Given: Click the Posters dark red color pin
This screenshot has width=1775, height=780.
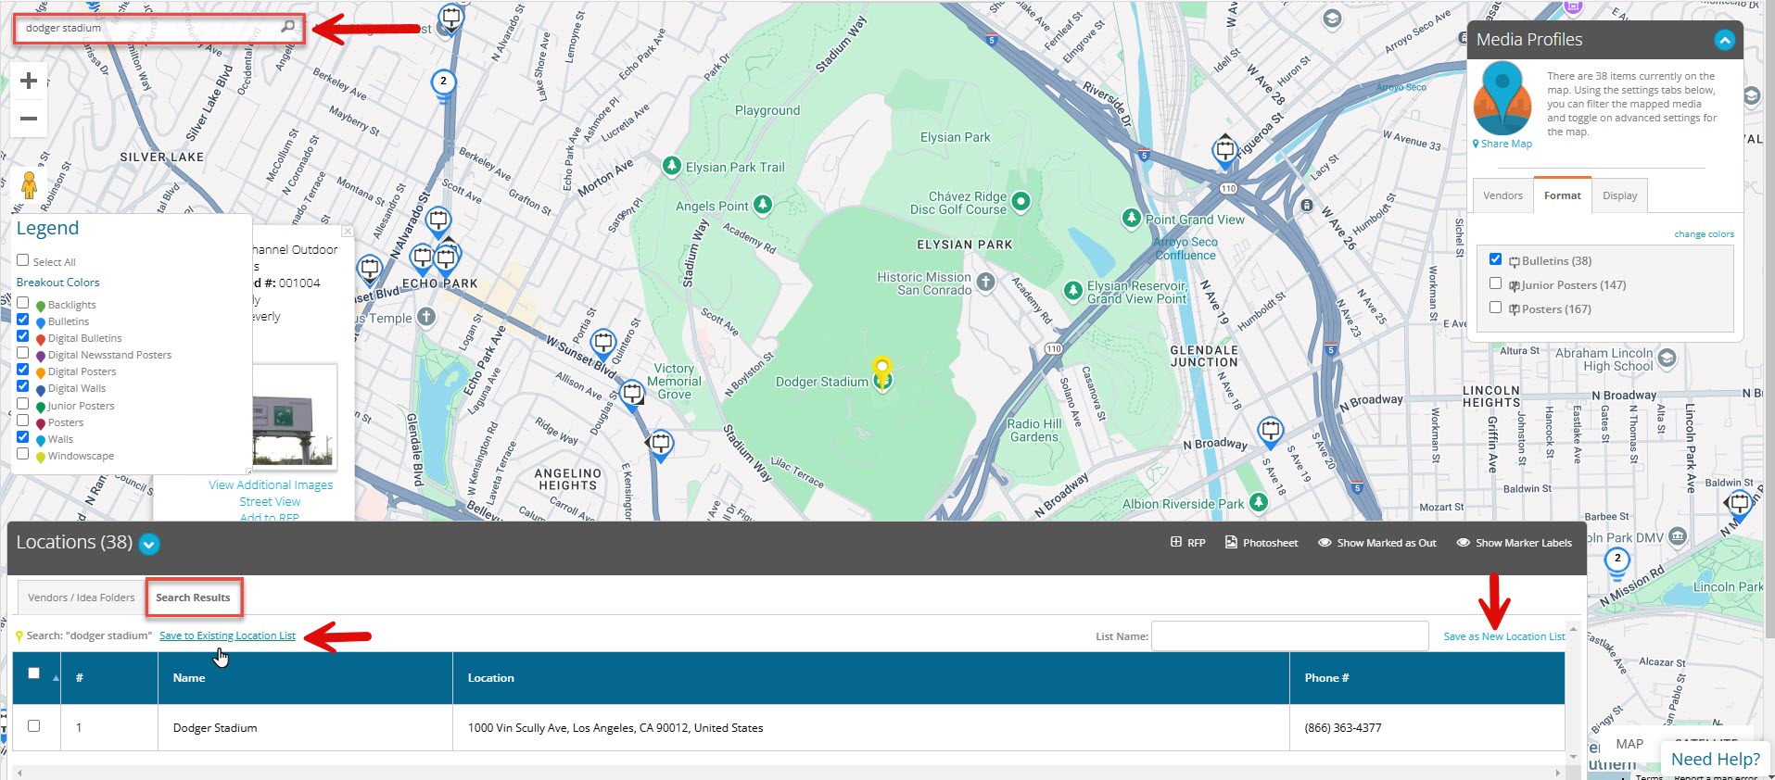Looking at the screenshot, I should click(40, 423).
